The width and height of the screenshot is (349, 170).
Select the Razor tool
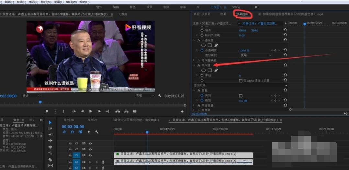pyautogui.click(x=50, y=160)
